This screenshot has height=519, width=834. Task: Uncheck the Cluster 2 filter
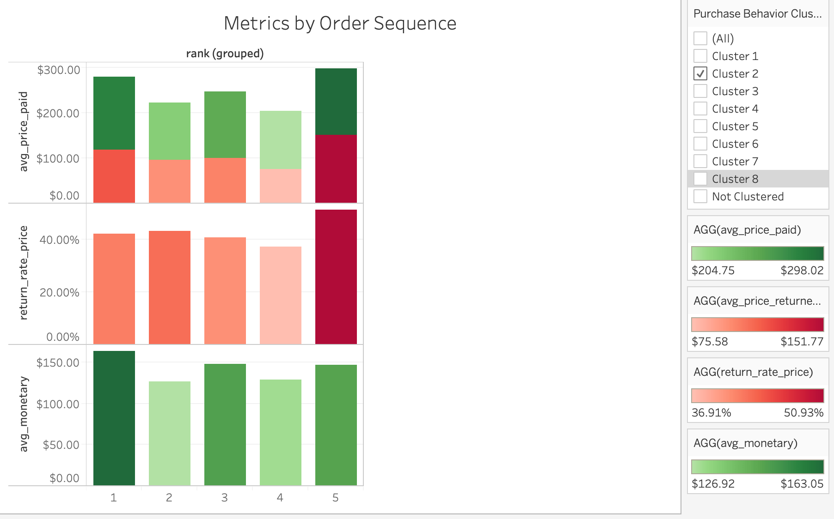coord(699,73)
